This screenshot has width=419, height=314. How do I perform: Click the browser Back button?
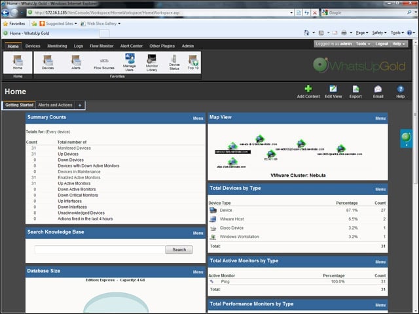click(x=5, y=12)
